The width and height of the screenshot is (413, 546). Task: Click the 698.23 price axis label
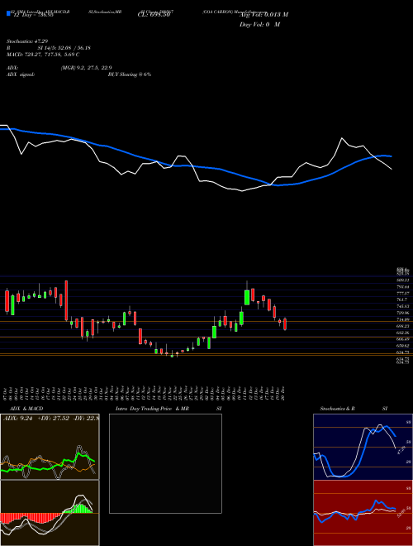coord(403,326)
